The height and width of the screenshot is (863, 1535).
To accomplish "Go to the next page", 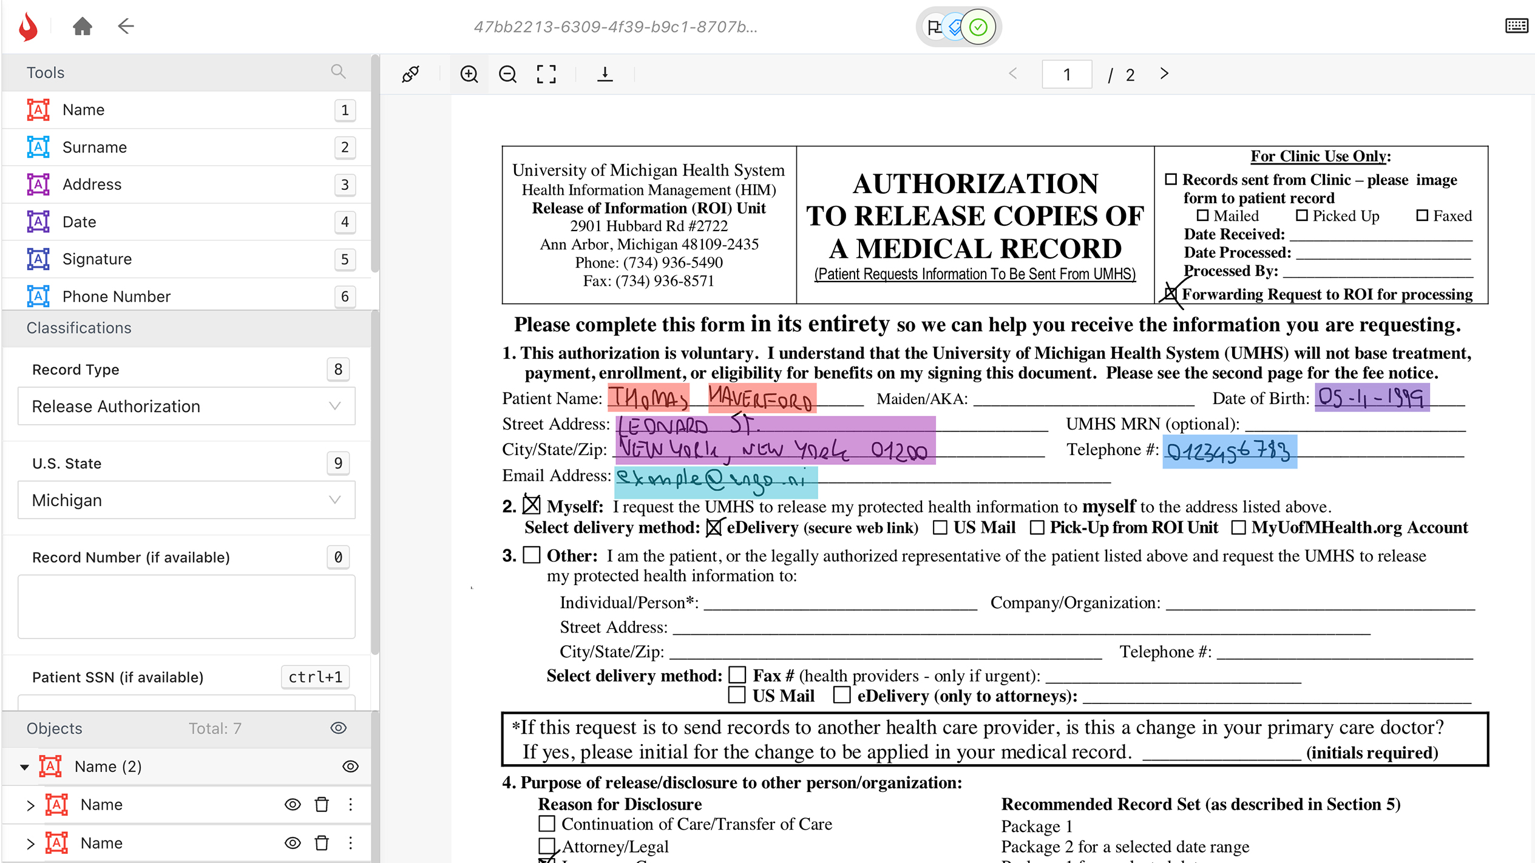I will [x=1164, y=73].
